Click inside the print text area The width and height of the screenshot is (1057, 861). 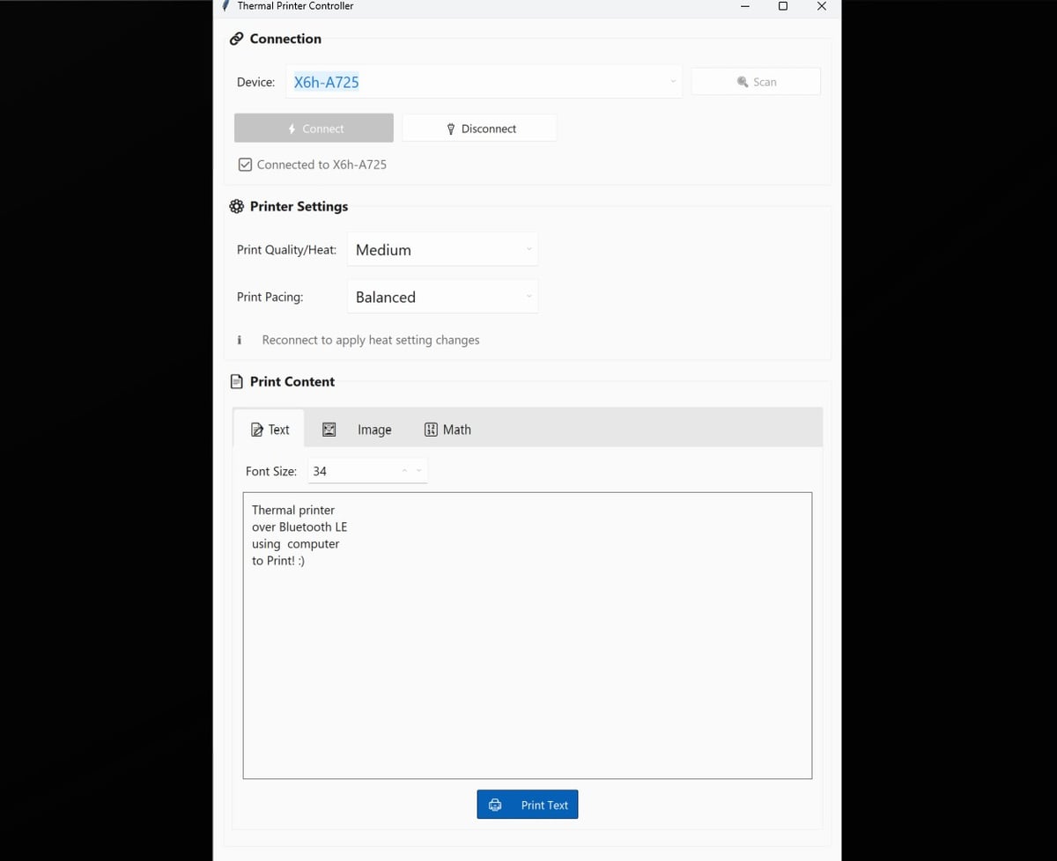pos(528,636)
